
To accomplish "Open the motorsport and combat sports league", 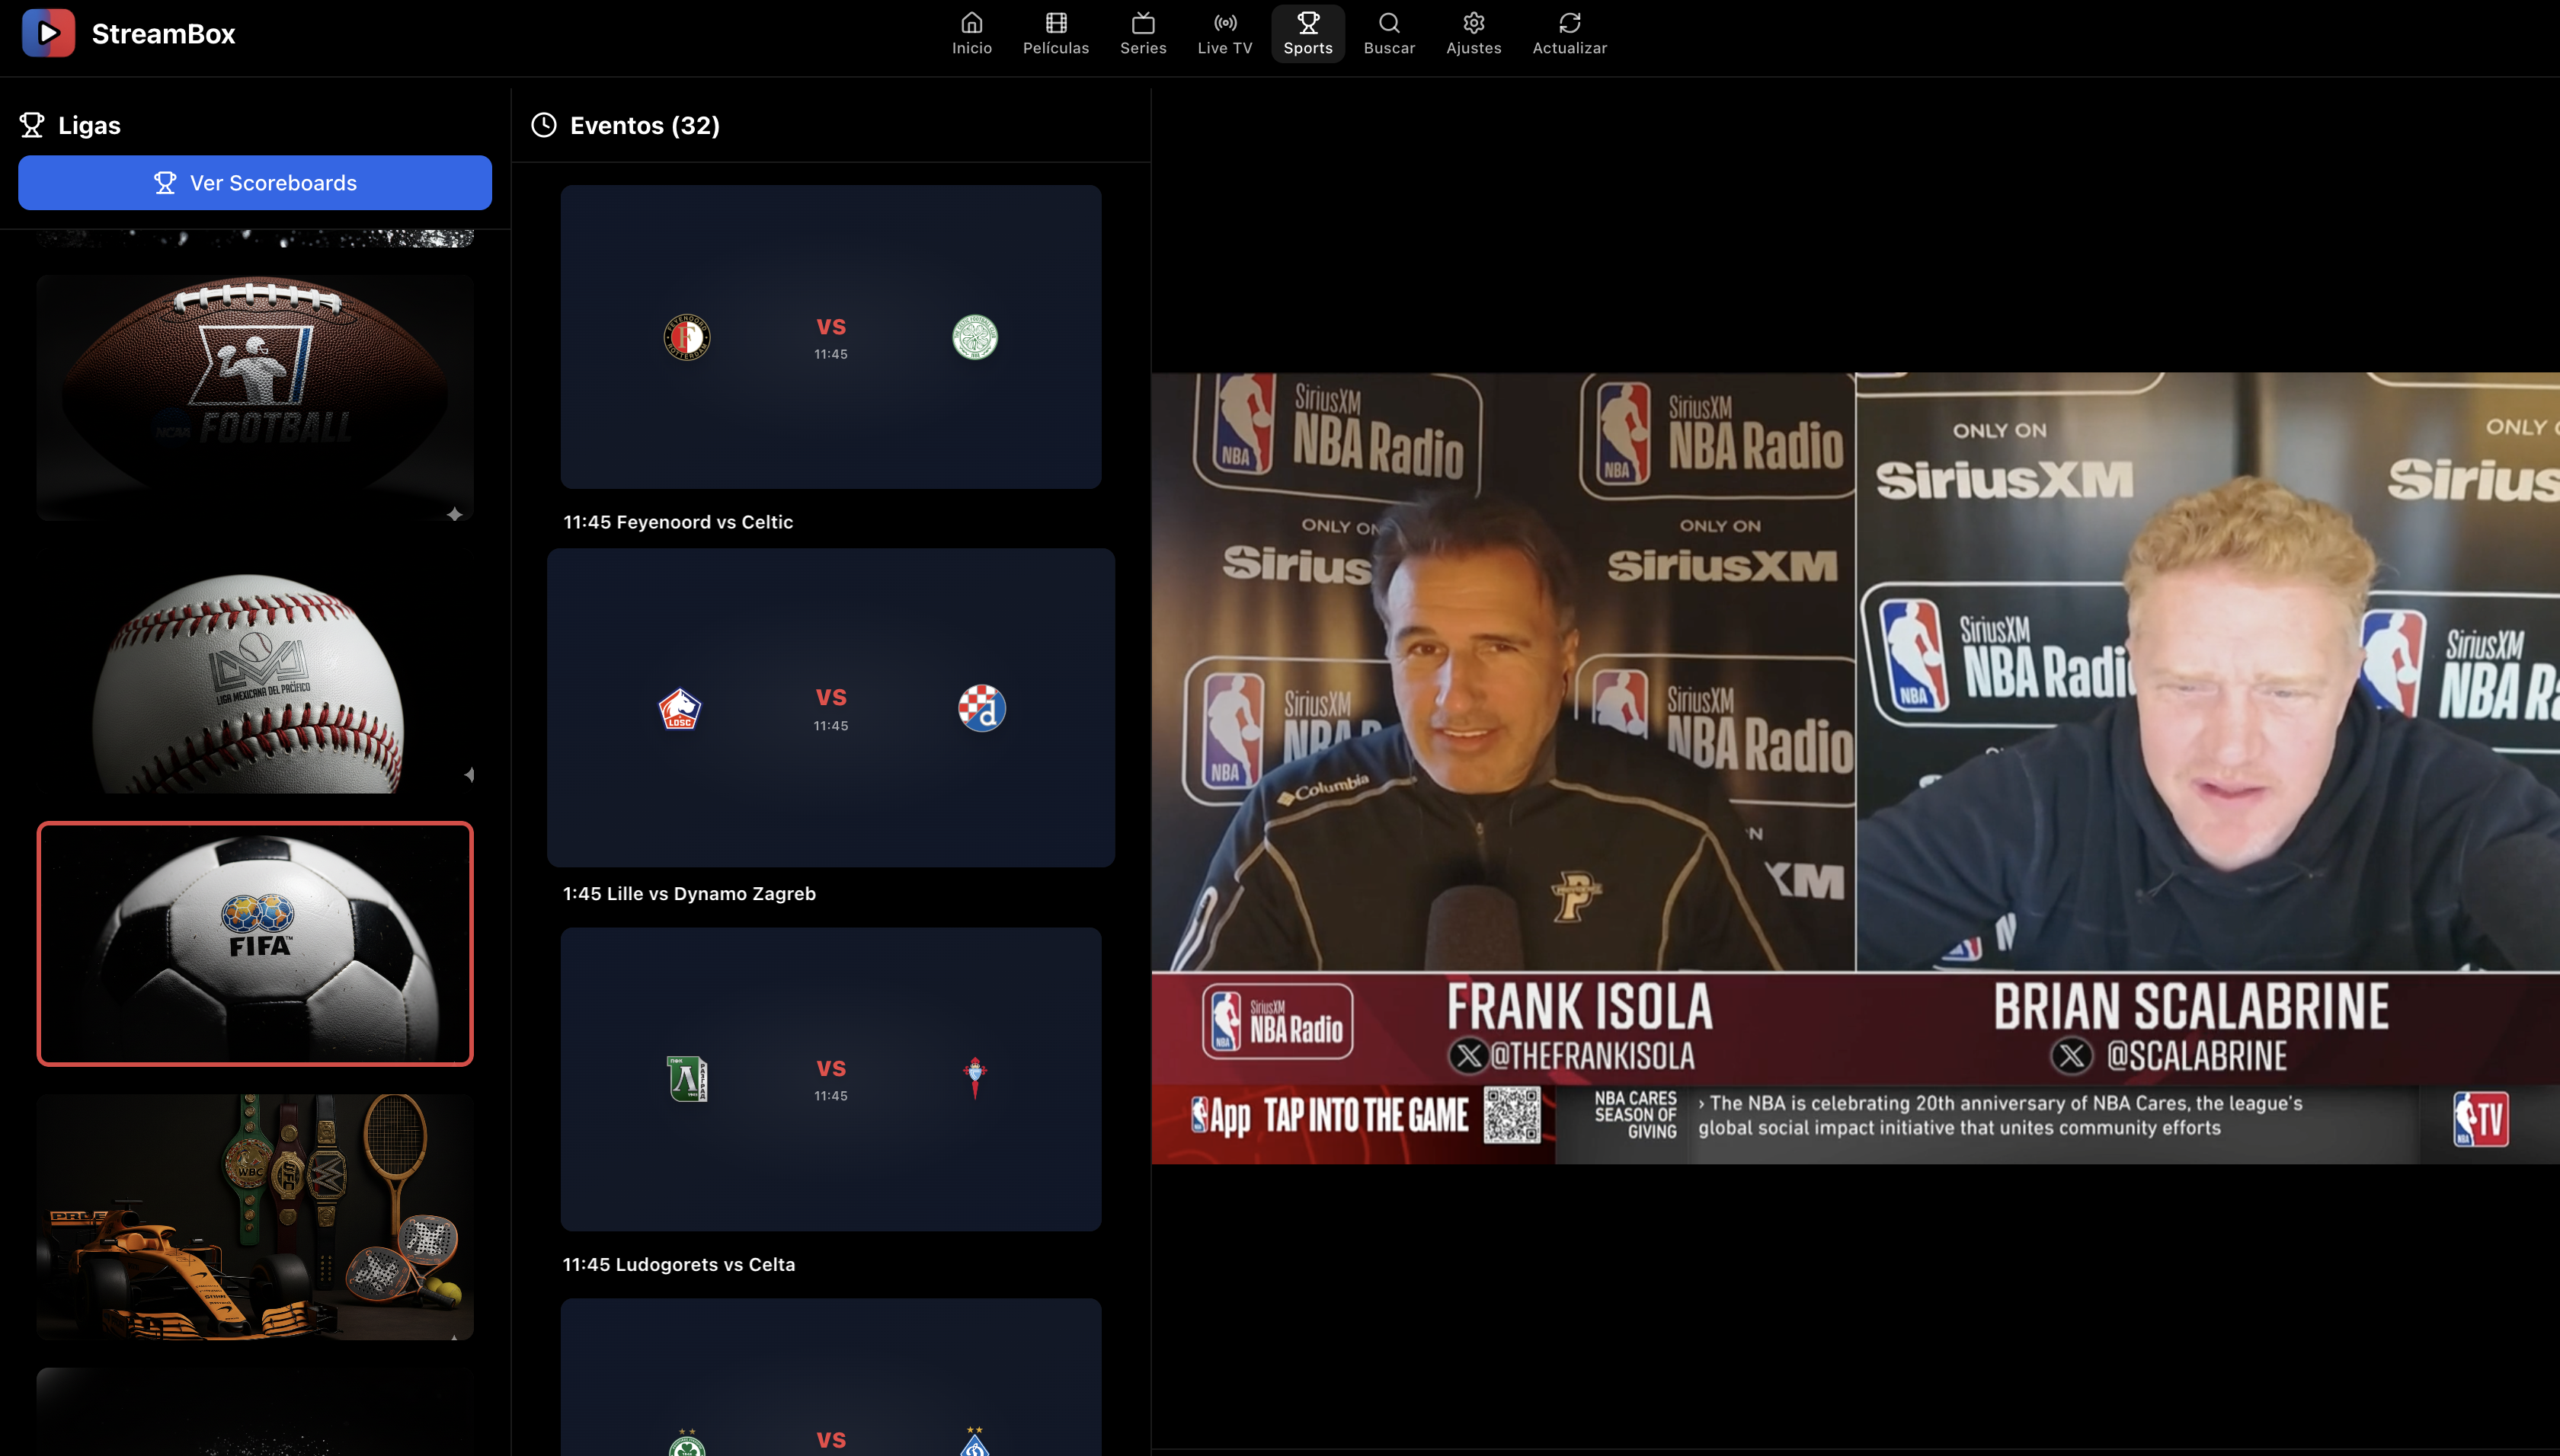I will tap(255, 1216).
